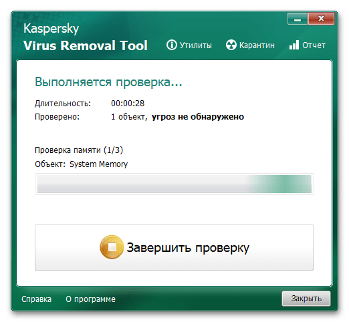349x322 pixels.
Task: Click the scan progress bar
Action: (174, 184)
